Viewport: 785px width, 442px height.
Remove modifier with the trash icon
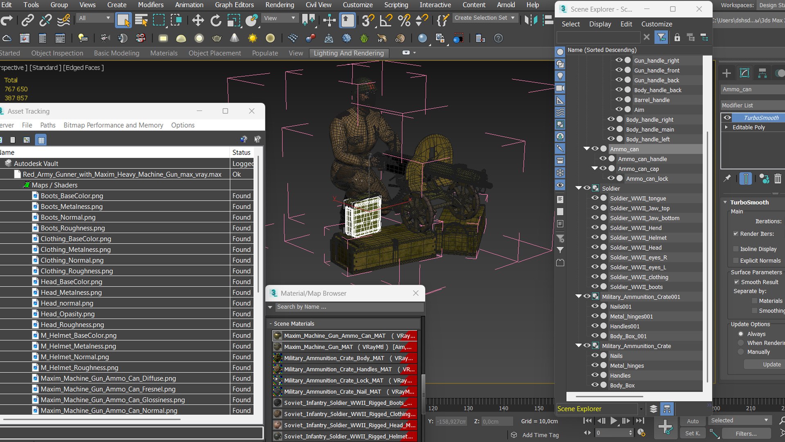(778, 178)
